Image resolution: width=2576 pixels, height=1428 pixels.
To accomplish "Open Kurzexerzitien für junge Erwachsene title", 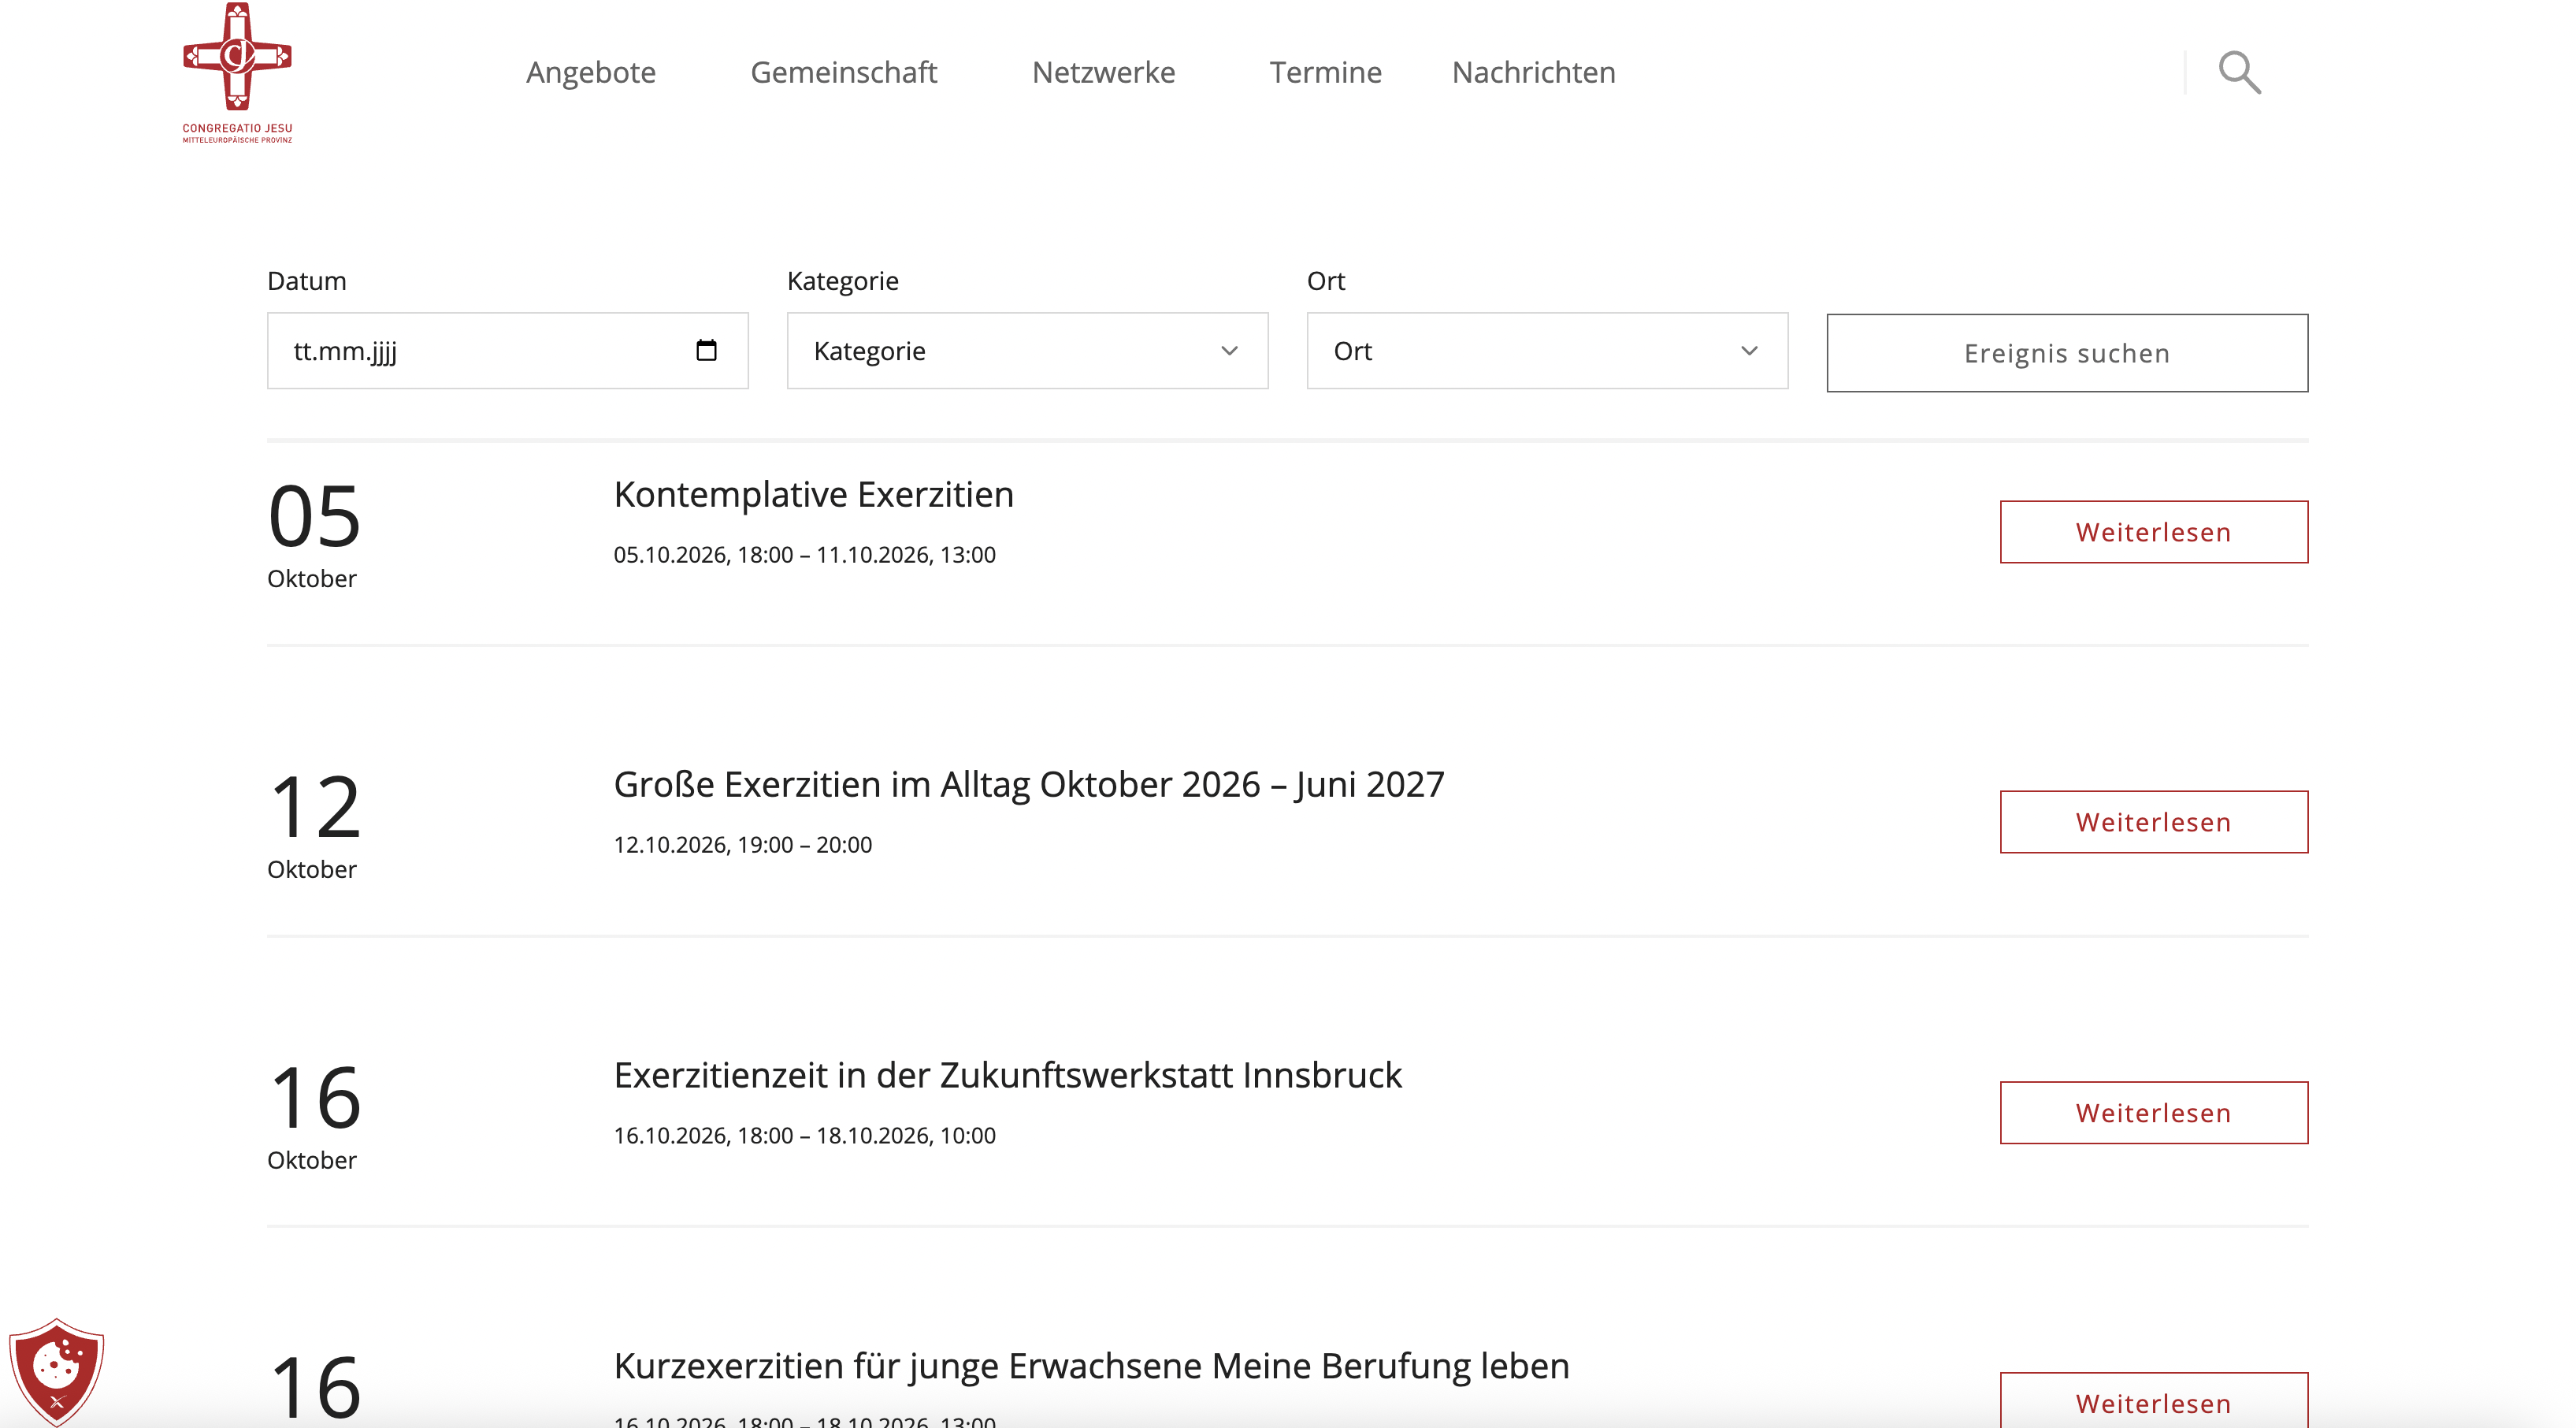I will (1091, 1366).
